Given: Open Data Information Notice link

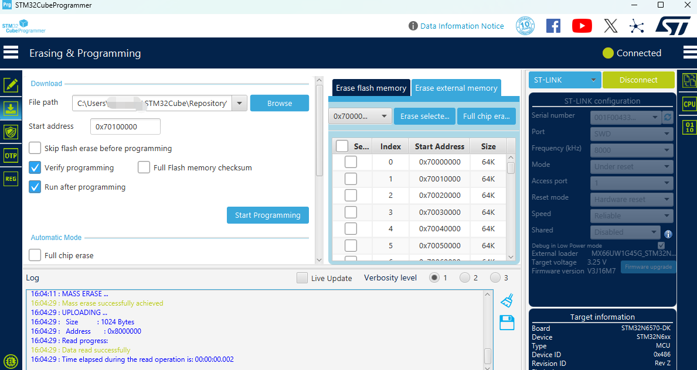Looking at the screenshot, I should pyautogui.click(x=462, y=26).
